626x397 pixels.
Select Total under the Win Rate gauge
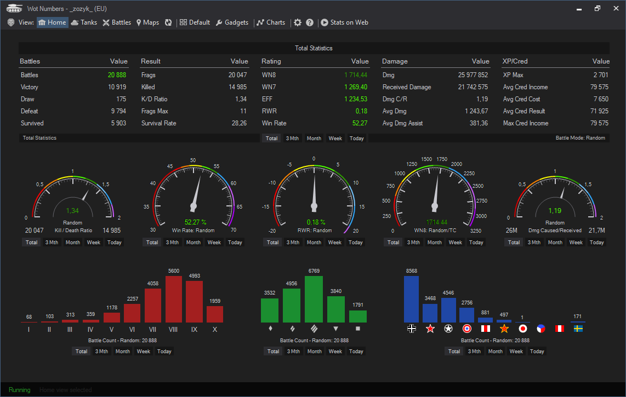152,242
